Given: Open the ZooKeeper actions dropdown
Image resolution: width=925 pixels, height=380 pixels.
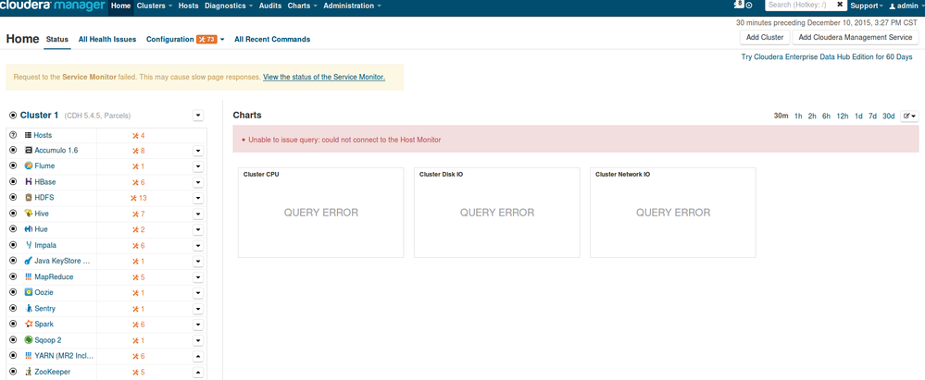Looking at the screenshot, I should click(198, 373).
